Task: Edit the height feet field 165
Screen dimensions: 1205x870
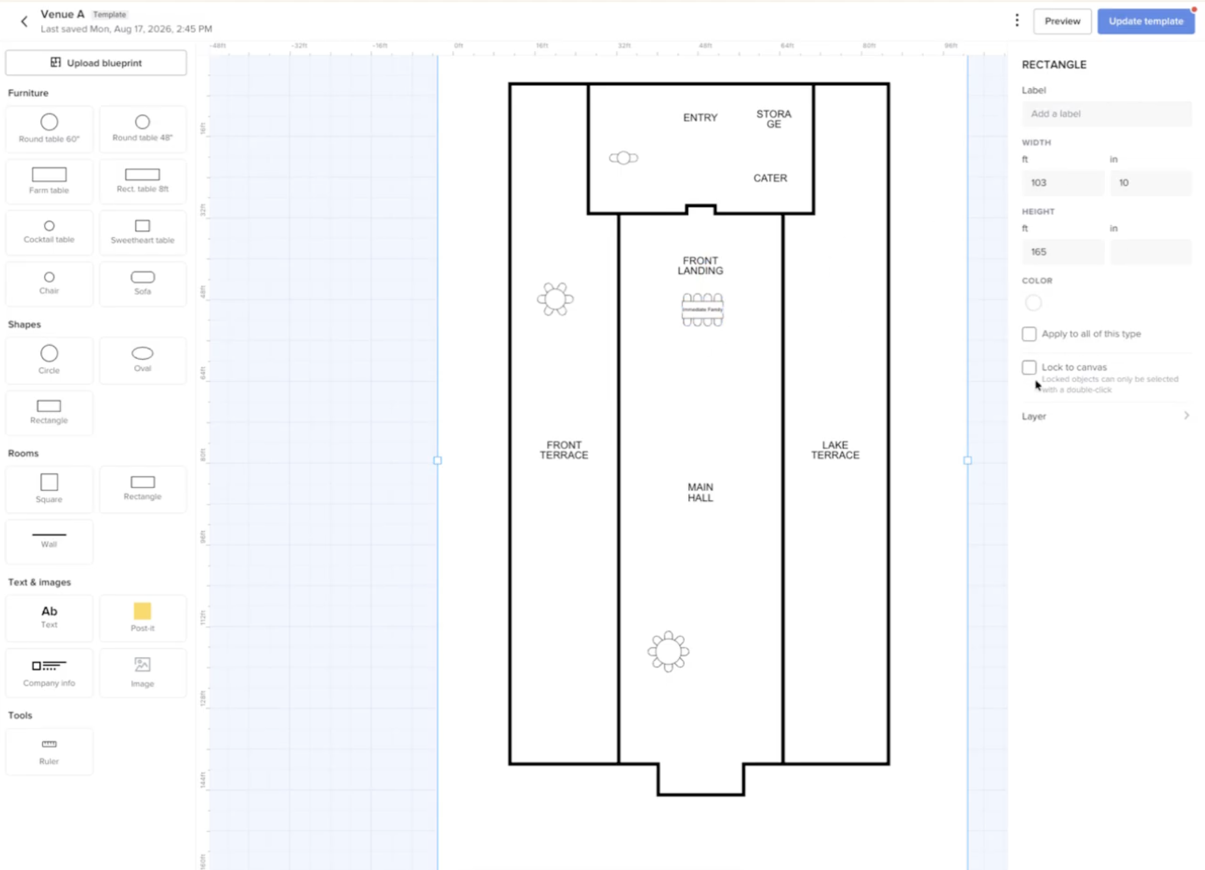Action: click(x=1063, y=252)
